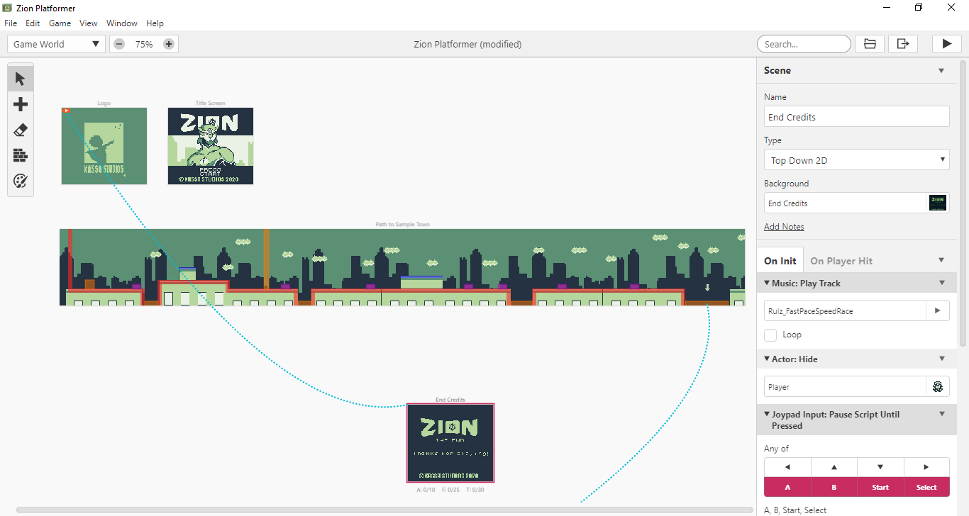969x516 pixels.
Task: Click the Zion Platformer (modified) title text
Action: point(467,44)
